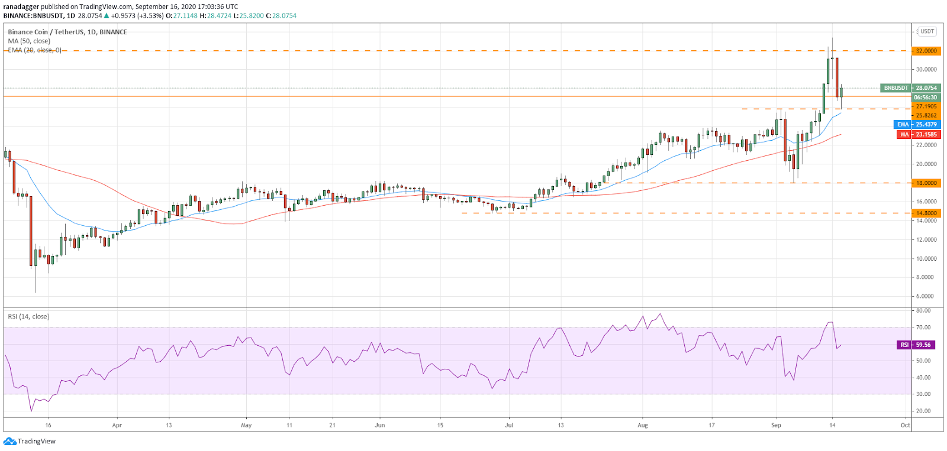This screenshot has height=451, width=947.
Task: Click the 18.0000 orange price line label
Action: click(x=926, y=183)
